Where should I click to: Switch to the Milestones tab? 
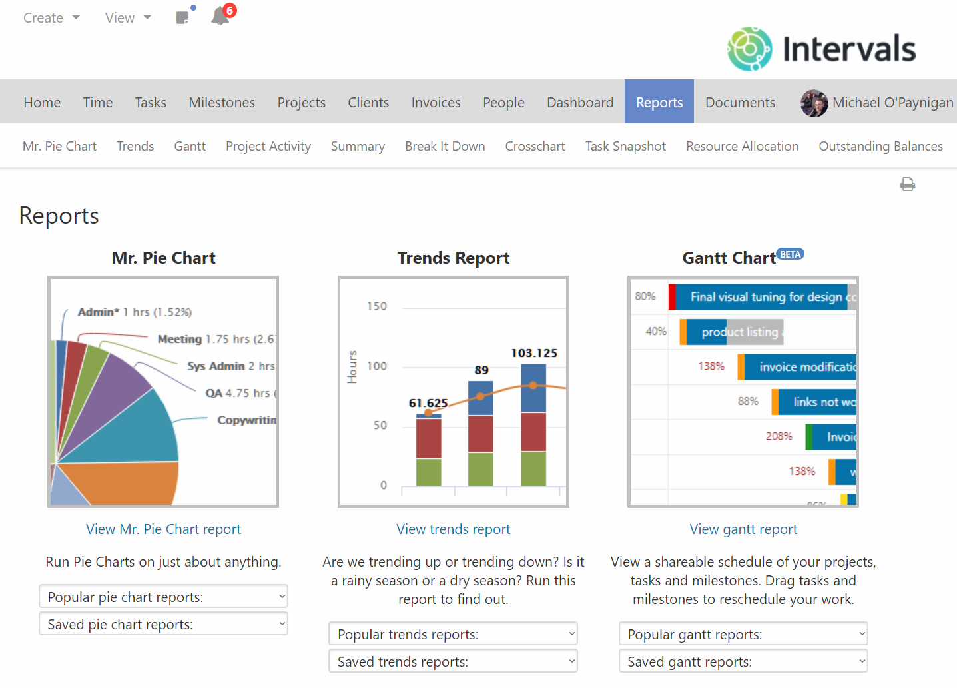[222, 102]
